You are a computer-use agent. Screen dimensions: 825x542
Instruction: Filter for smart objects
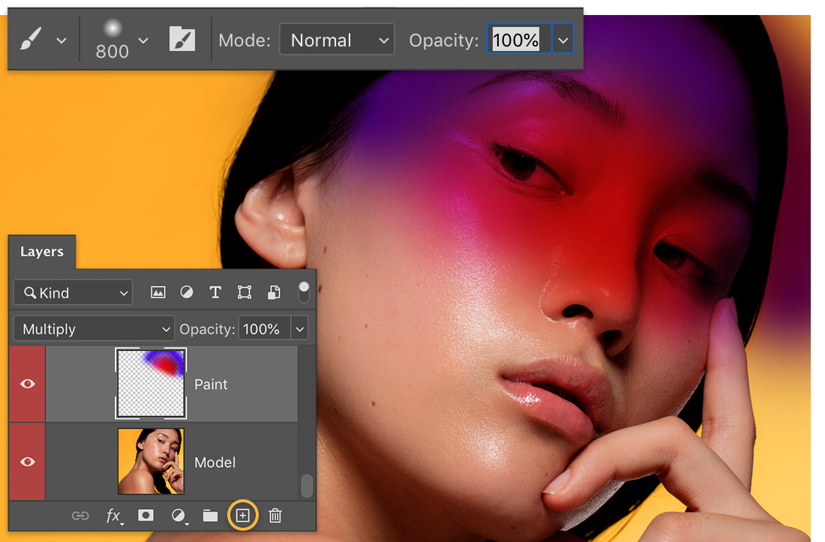pos(274,292)
